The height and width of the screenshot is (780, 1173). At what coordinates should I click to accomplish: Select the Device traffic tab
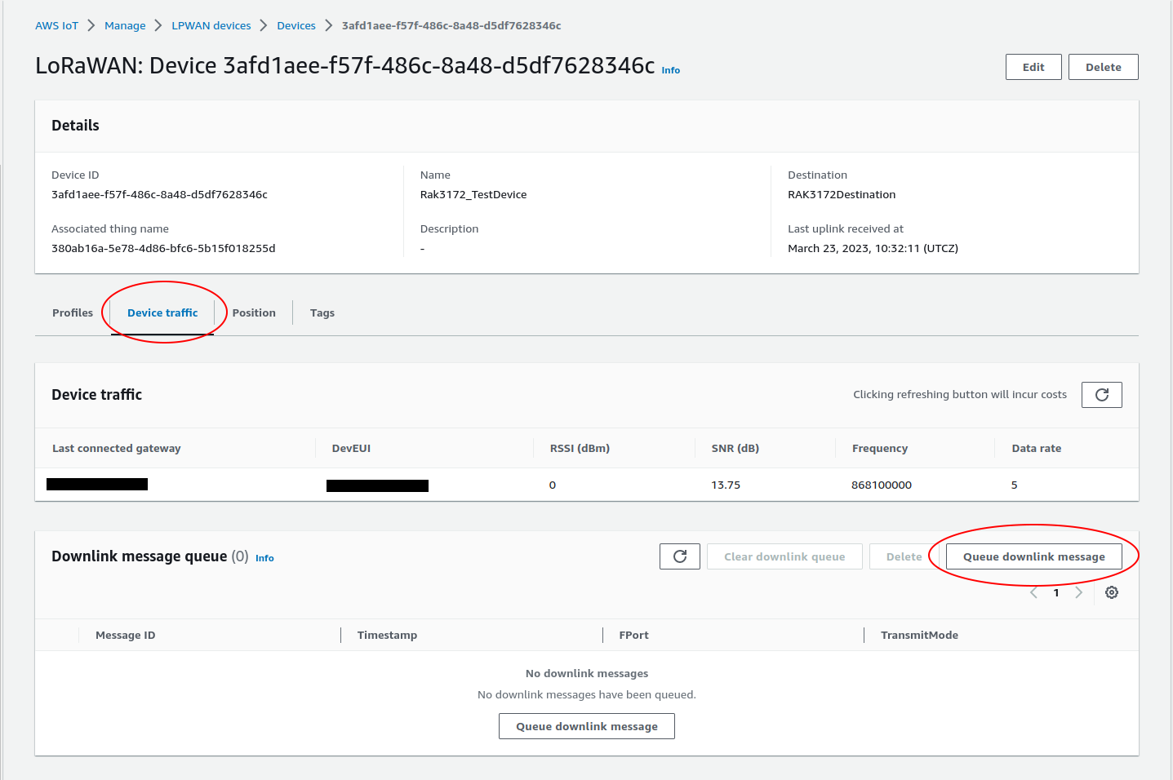(162, 312)
